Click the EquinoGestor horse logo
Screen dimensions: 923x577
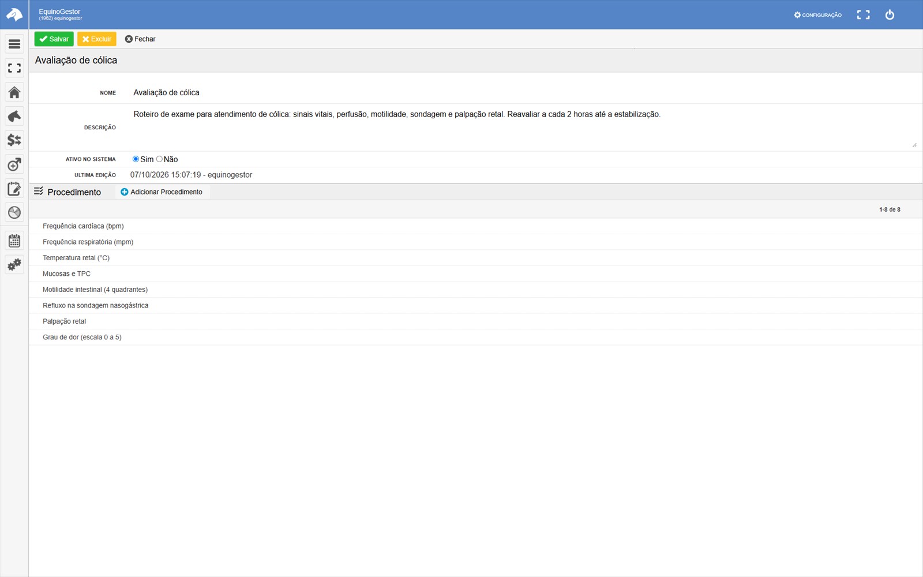point(14,14)
